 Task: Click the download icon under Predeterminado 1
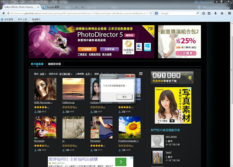120,150
